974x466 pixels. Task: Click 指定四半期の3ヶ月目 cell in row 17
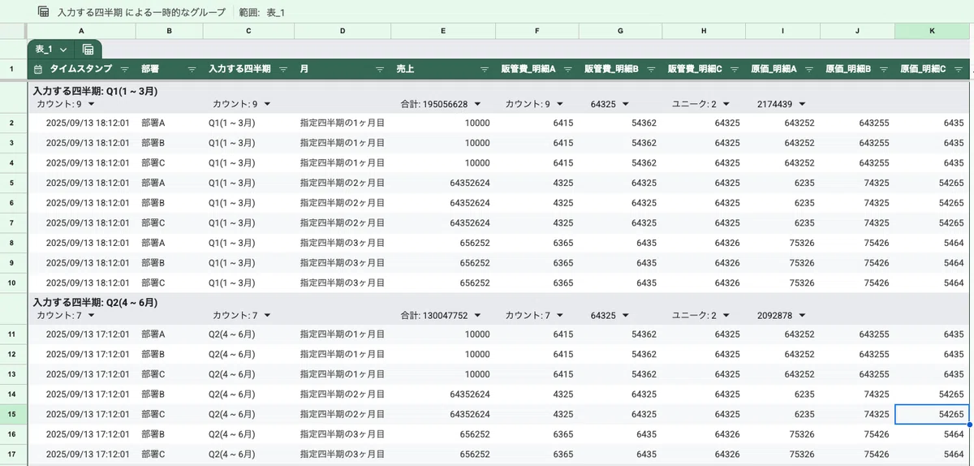click(342, 454)
